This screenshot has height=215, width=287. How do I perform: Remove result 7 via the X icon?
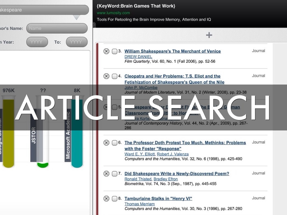pyautogui.click(x=106, y=174)
